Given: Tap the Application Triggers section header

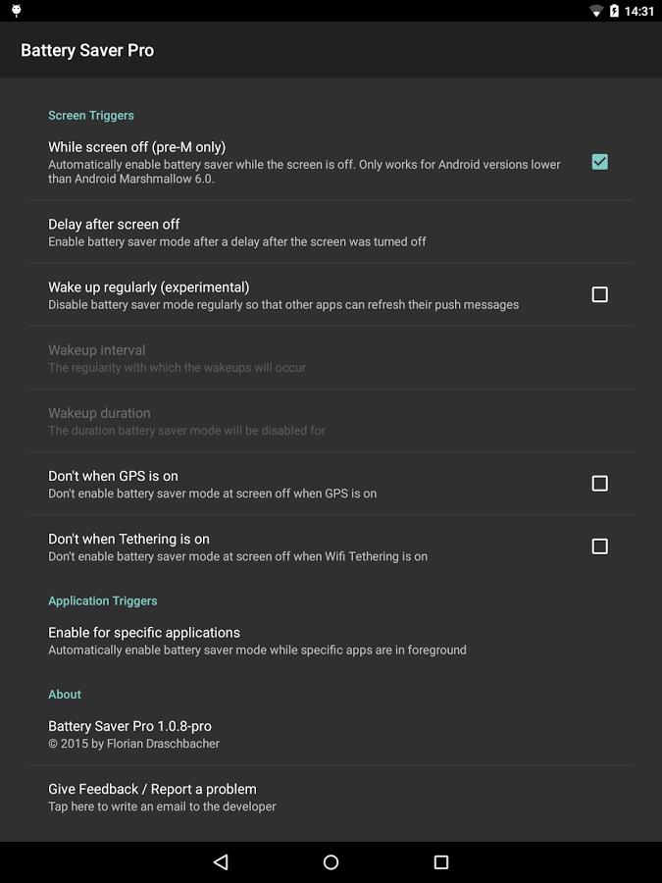Looking at the screenshot, I should coord(103,600).
